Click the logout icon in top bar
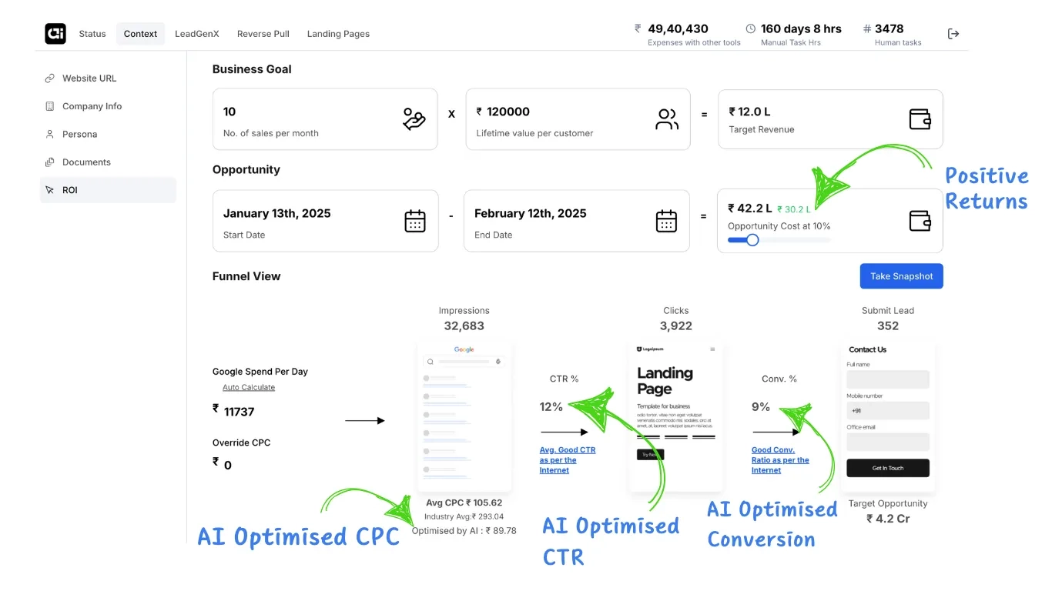Image resolution: width=1052 pixels, height=591 pixels. (x=953, y=34)
